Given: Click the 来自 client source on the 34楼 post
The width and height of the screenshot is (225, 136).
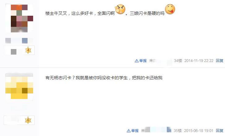Looking at the screenshot, I should tap(160, 61).
